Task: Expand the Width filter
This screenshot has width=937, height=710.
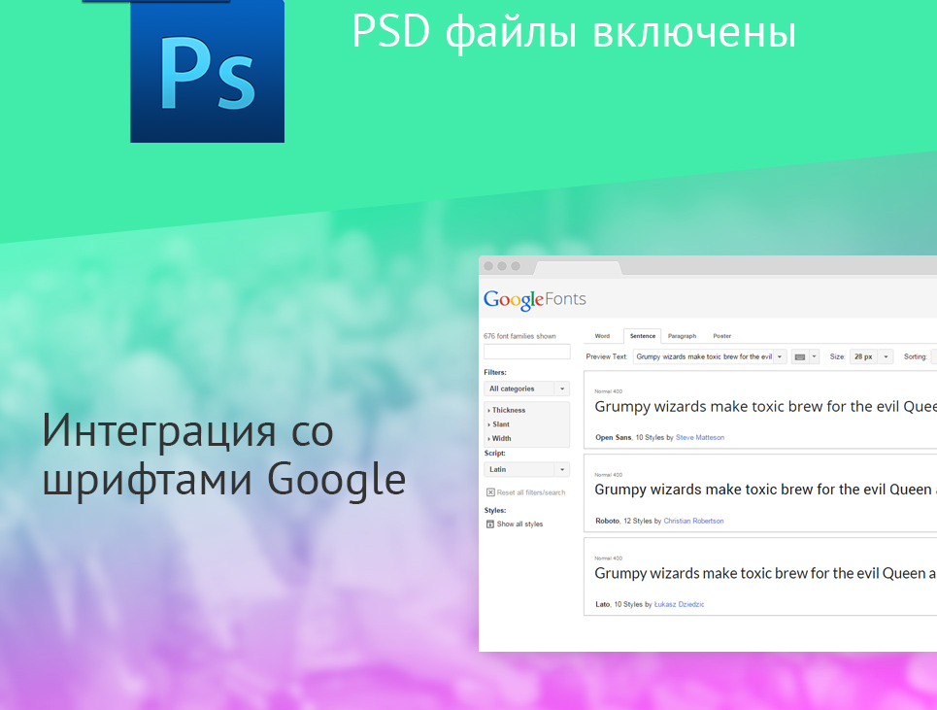Action: pos(499,438)
